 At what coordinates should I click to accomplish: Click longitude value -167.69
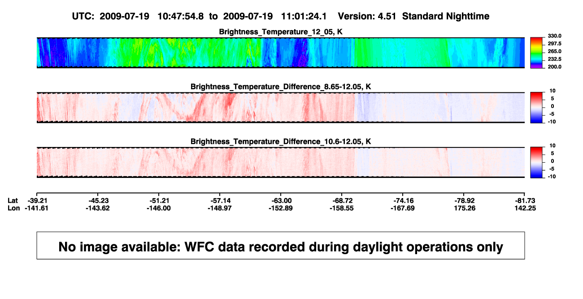[403, 208]
